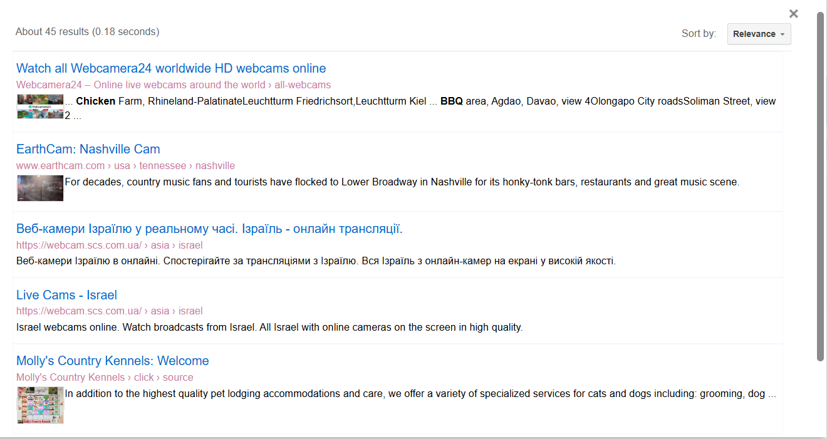Click the Ukrainian webcam.scs.com.ua breadcrumb URL
The height and width of the screenshot is (439, 827).
tap(109, 245)
